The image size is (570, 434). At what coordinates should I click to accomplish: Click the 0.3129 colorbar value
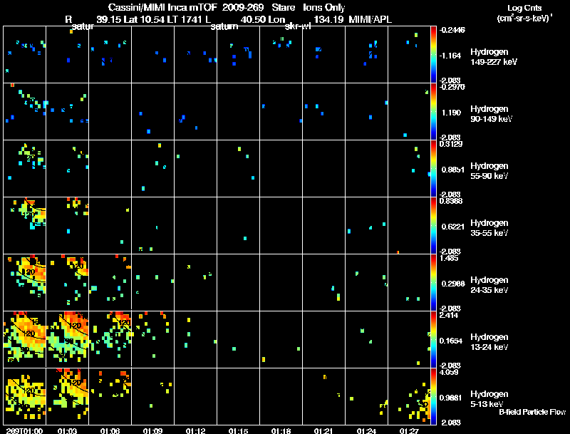coord(451,144)
